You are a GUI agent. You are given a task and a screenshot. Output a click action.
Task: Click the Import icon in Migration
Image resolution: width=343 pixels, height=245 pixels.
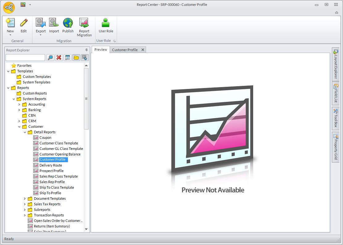(54, 23)
